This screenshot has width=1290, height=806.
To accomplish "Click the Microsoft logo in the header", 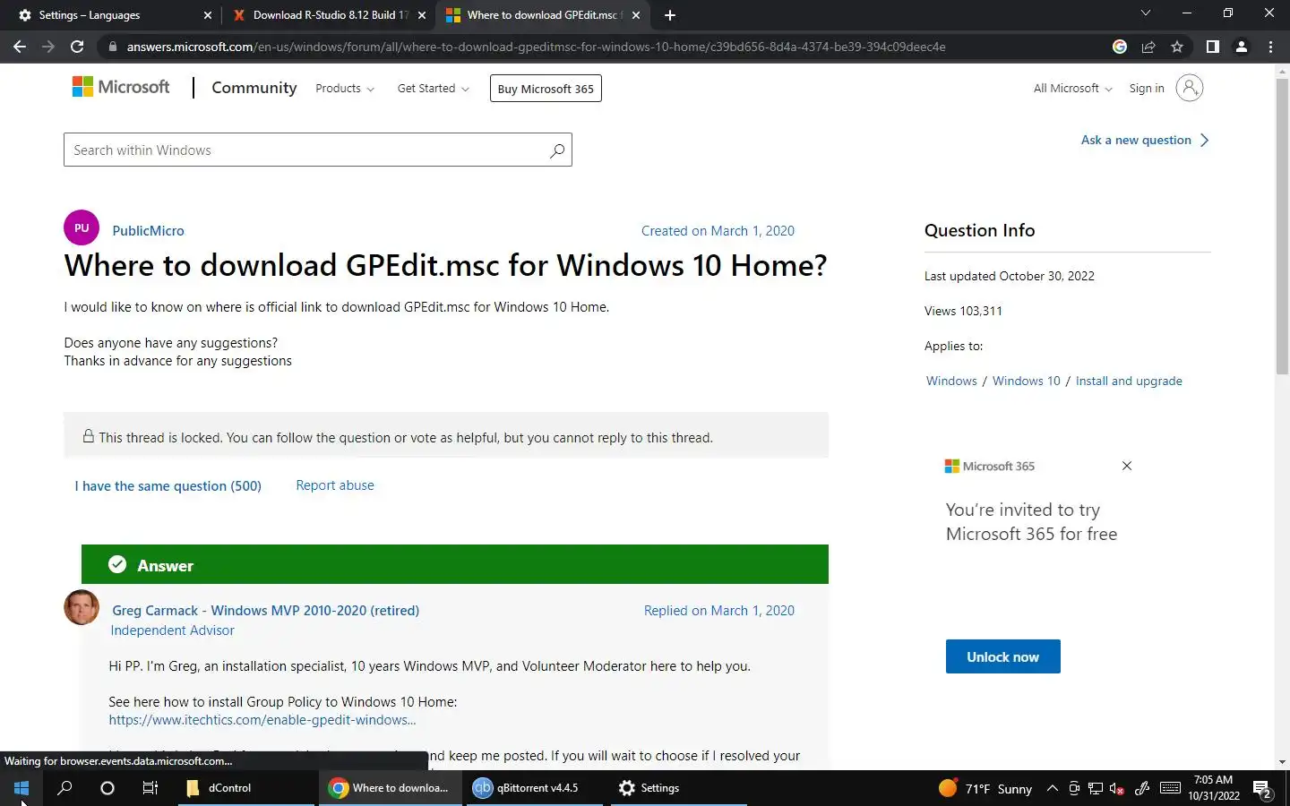I will click(121, 87).
